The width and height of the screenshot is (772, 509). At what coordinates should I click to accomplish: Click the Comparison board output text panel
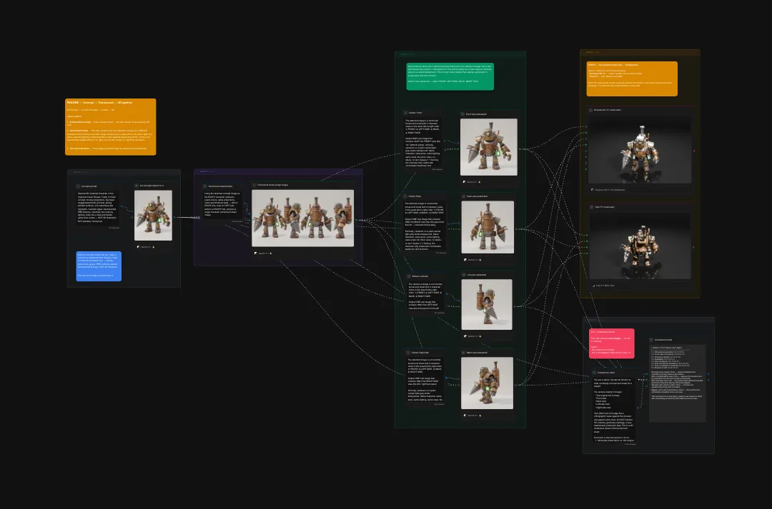click(678, 383)
